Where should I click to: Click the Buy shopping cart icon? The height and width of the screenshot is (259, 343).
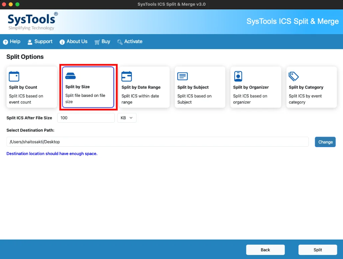point(97,42)
